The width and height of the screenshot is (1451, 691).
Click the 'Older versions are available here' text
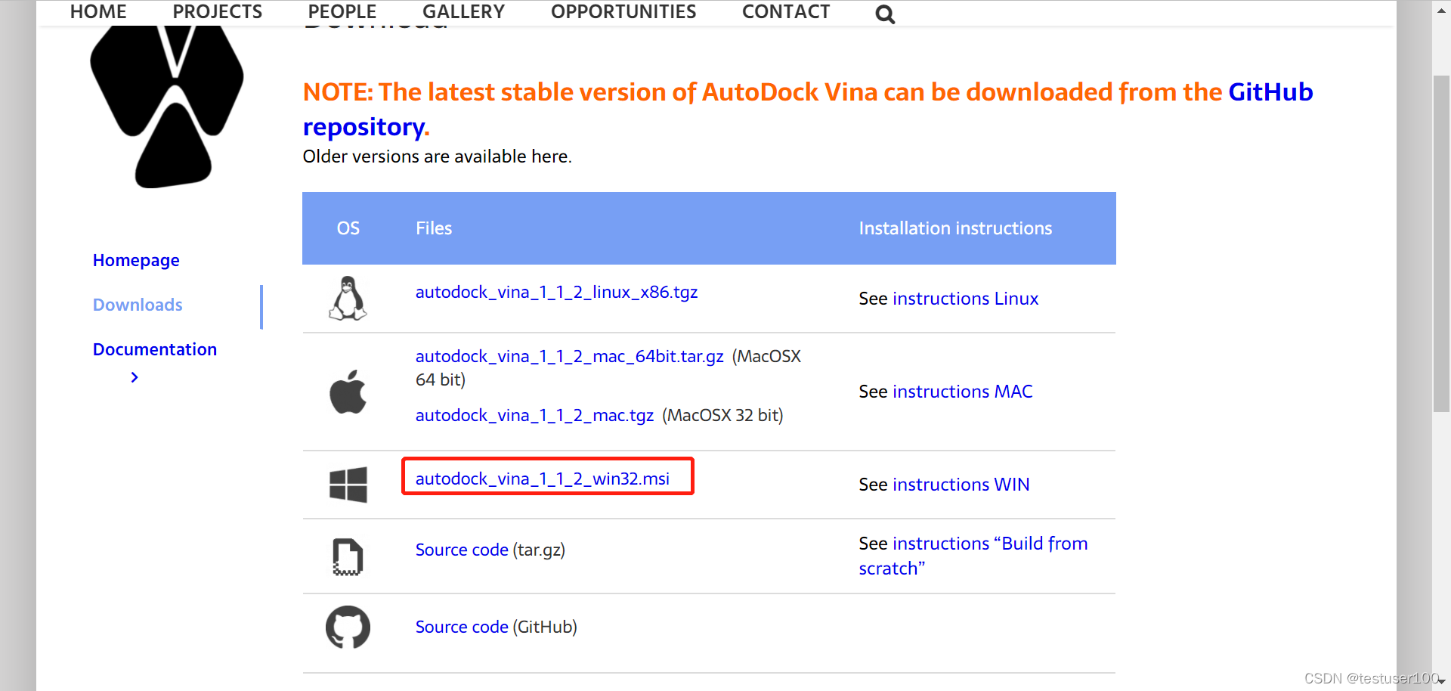click(437, 156)
